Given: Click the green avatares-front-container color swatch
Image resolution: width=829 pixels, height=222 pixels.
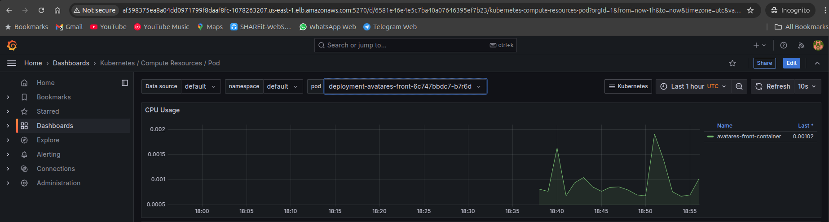Looking at the screenshot, I should coord(710,137).
